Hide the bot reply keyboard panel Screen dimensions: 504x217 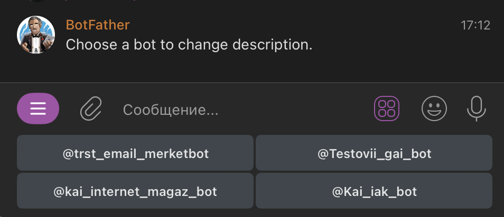(386, 109)
